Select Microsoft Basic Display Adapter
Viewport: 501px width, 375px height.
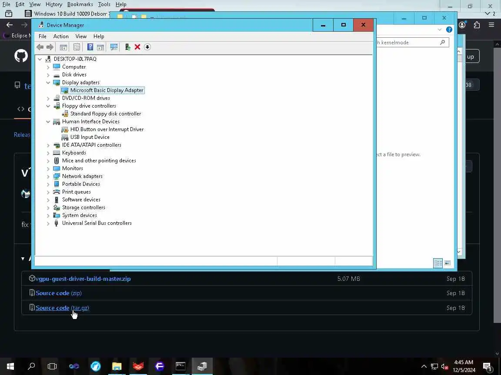coord(107,90)
